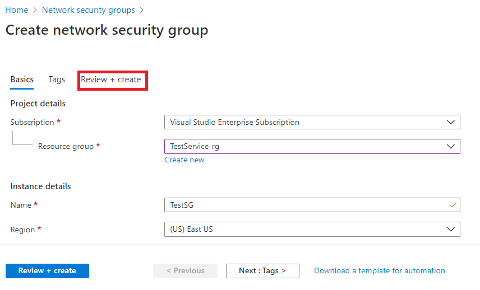Screen dimensions: 480x290
Task: Open the Region dropdown showing East US
Action: (x=312, y=229)
